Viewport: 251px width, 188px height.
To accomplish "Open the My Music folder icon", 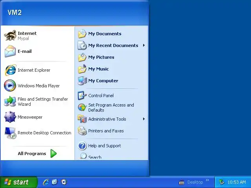I will [82, 69].
